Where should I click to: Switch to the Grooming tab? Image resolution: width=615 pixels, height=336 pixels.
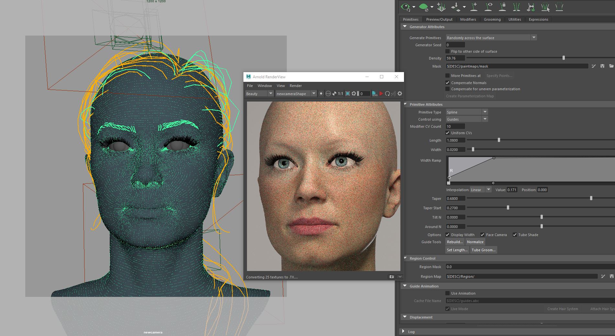pyautogui.click(x=492, y=19)
